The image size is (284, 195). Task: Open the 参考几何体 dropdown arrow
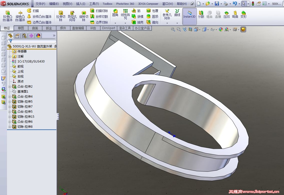click(167, 23)
